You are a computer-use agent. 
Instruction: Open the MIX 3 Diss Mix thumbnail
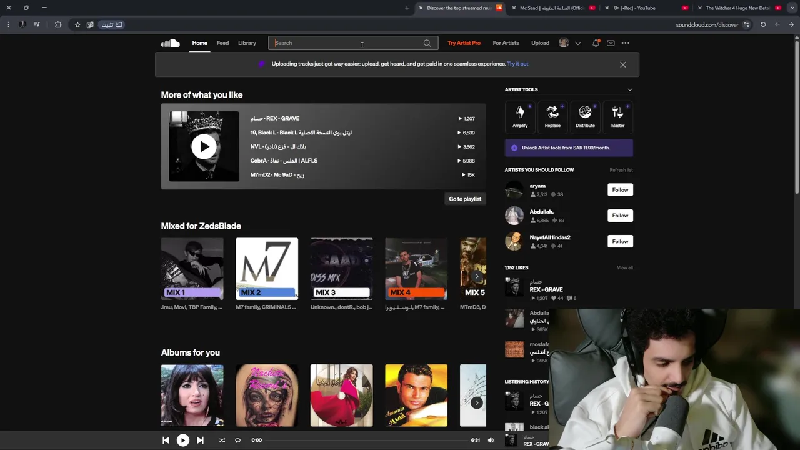341,269
